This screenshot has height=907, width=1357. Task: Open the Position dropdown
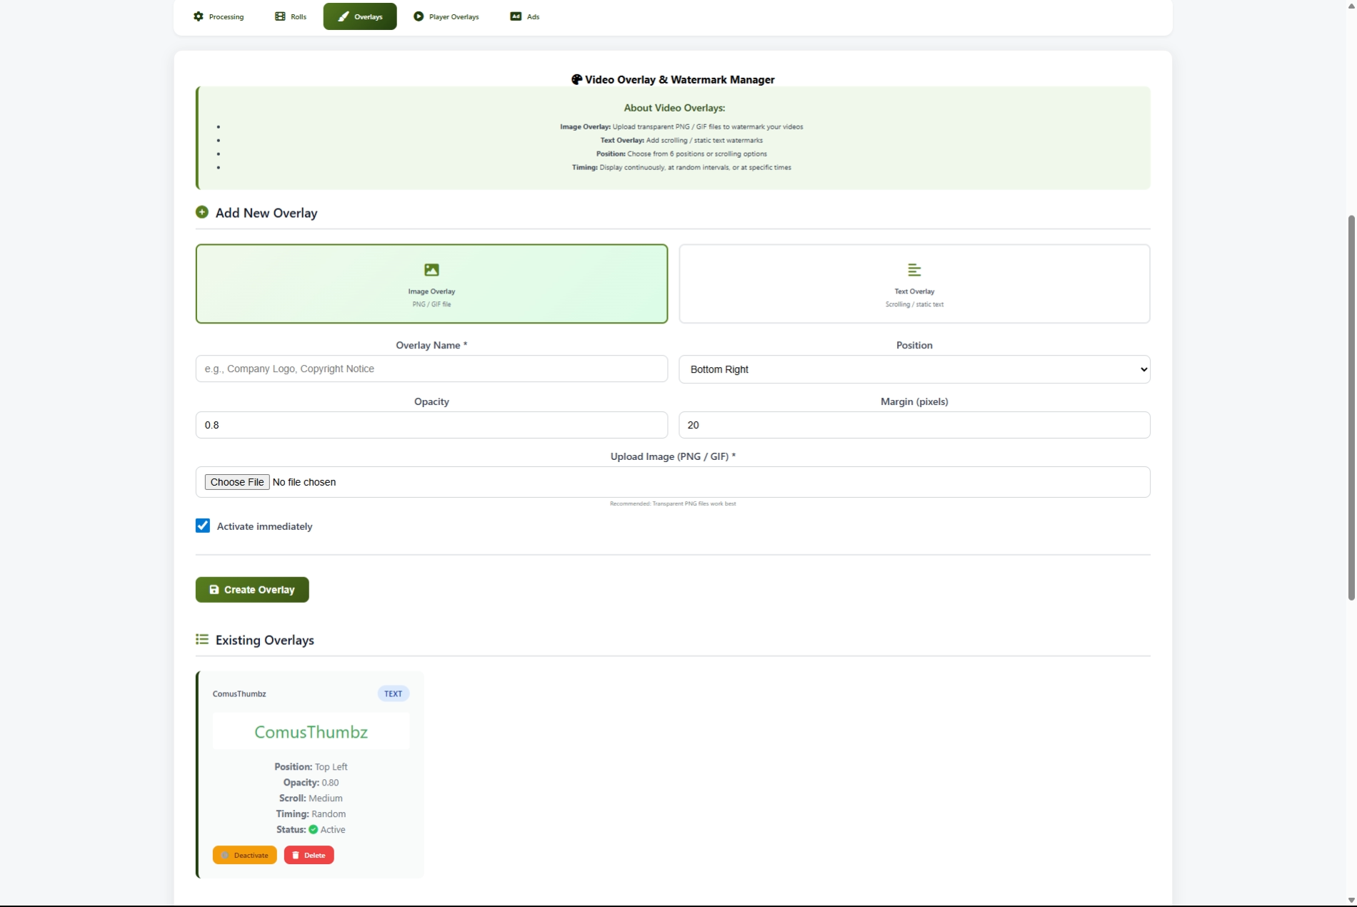pos(914,369)
